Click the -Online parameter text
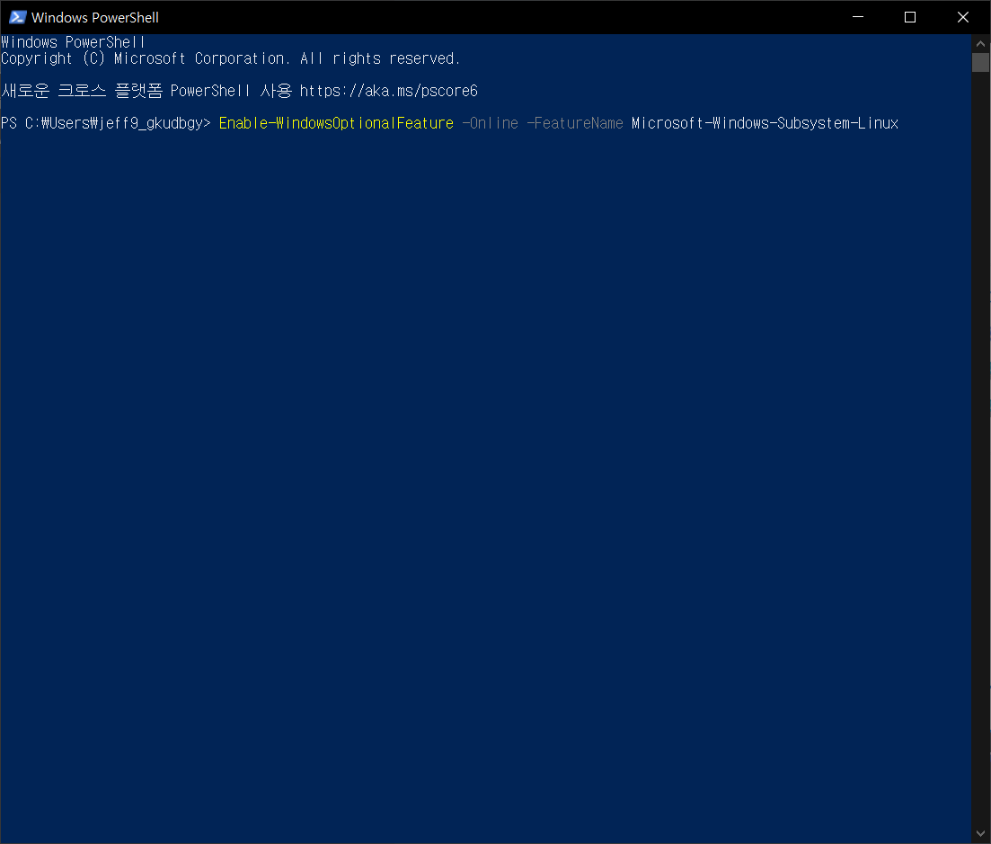The image size is (991, 844). [x=490, y=123]
